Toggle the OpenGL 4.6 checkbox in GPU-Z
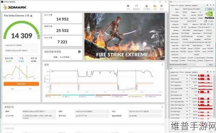 (205, 61)
